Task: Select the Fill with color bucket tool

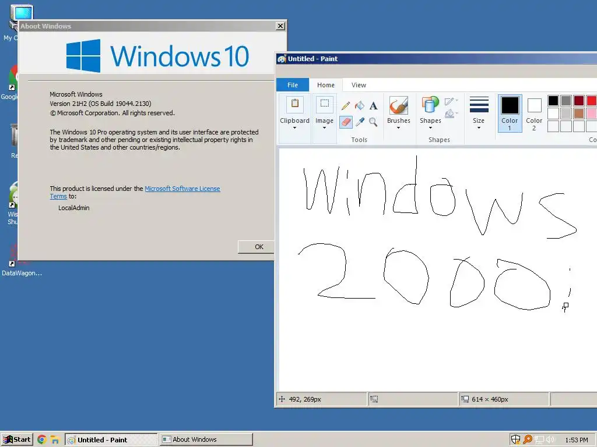Action: coord(359,106)
